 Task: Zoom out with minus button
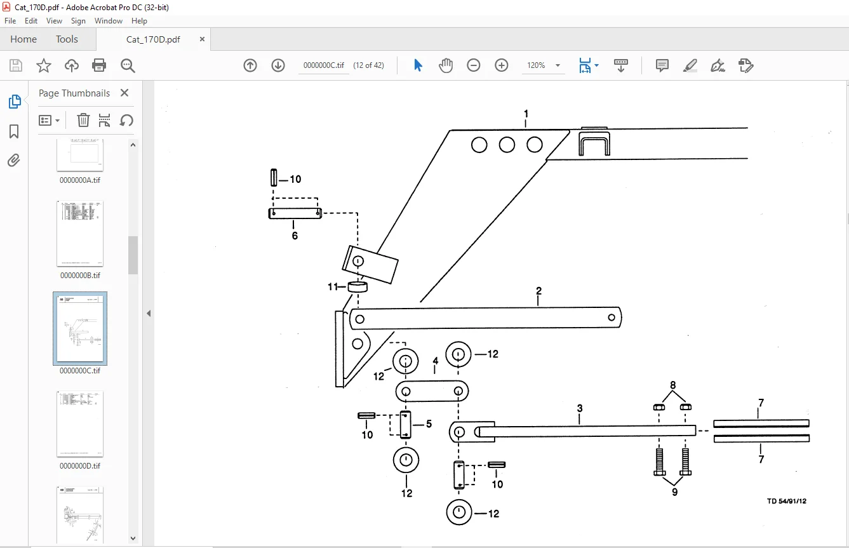tap(474, 65)
